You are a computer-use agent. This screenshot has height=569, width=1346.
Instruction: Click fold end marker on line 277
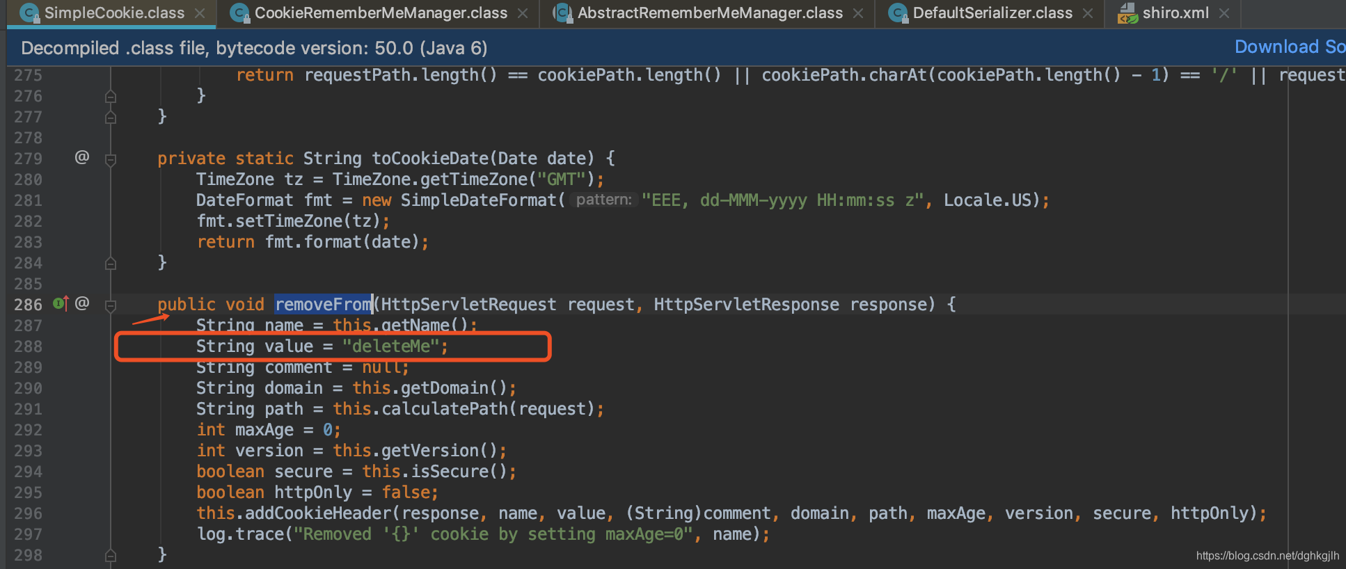pyautogui.click(x=111, y=118)
